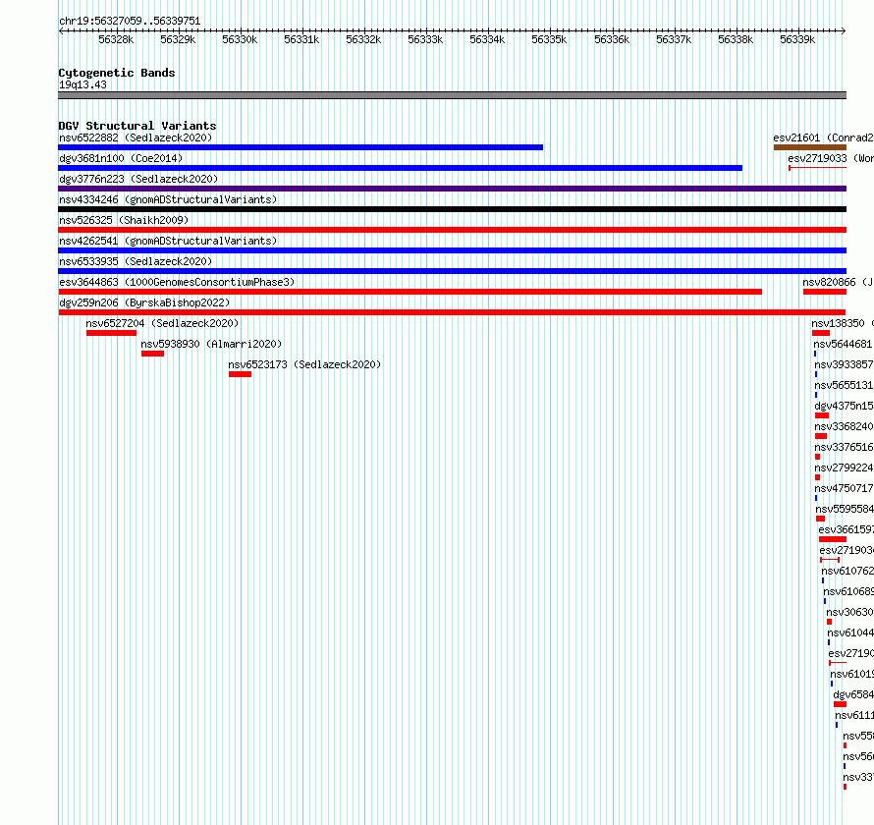Open variant dgv259n206 (ByrskaBishop2022) label

[x=144, y=302]
